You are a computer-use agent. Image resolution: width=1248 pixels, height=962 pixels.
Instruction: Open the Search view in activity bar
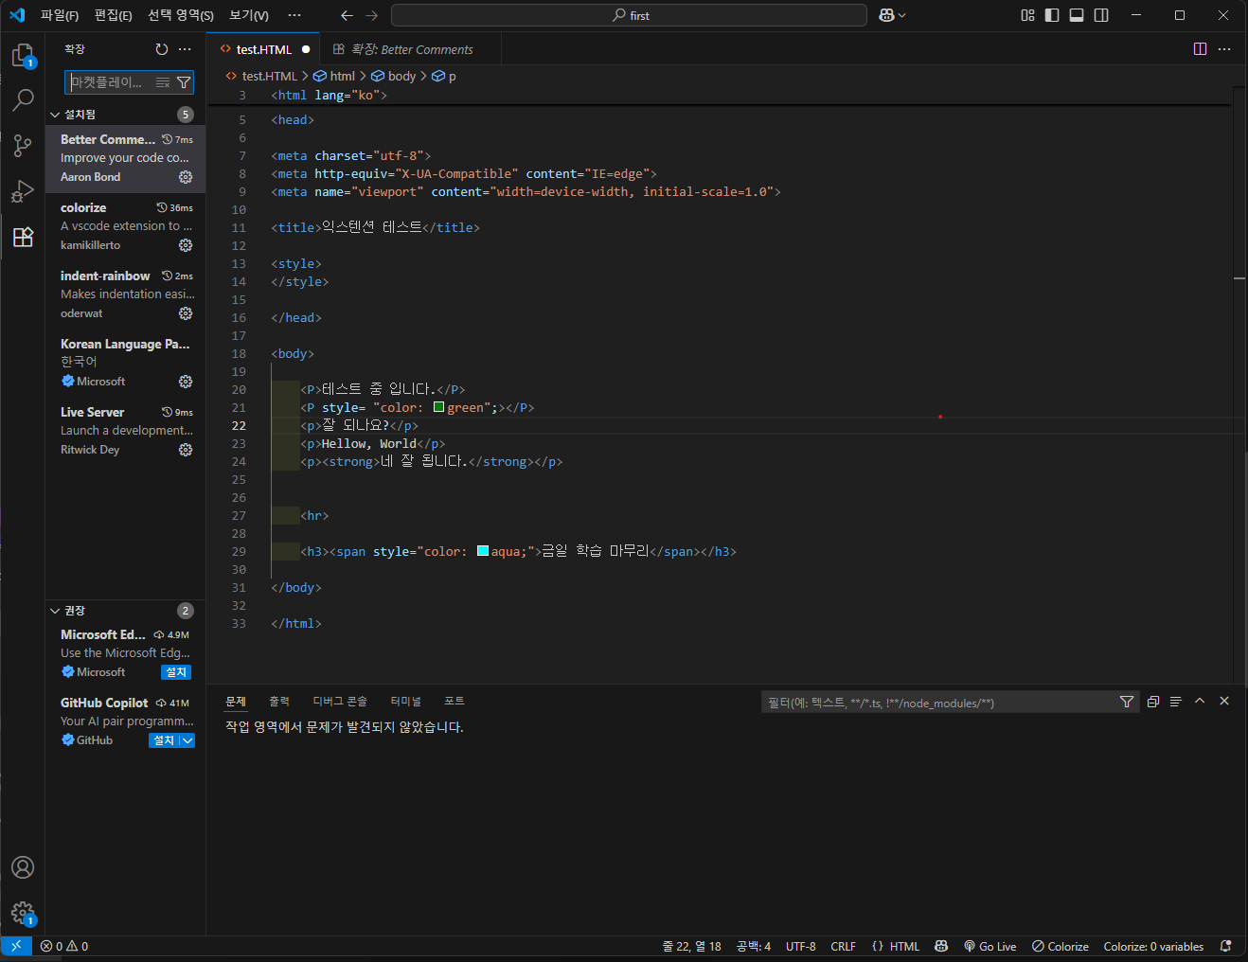23,100
